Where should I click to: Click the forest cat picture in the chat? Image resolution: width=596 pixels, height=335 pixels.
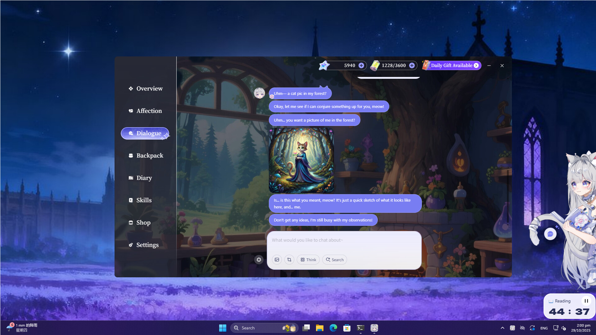tap(302, 160)
